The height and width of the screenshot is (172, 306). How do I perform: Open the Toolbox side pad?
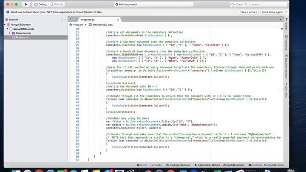pos(286,24)
